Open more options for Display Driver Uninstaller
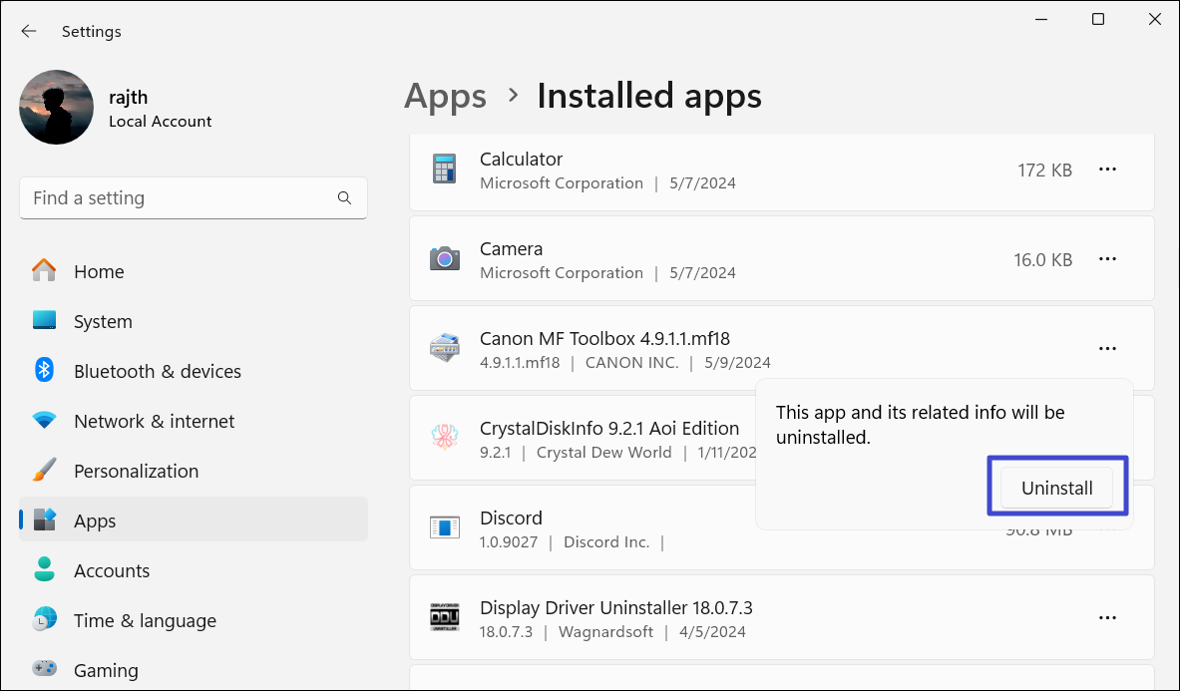 point(1107,618)
